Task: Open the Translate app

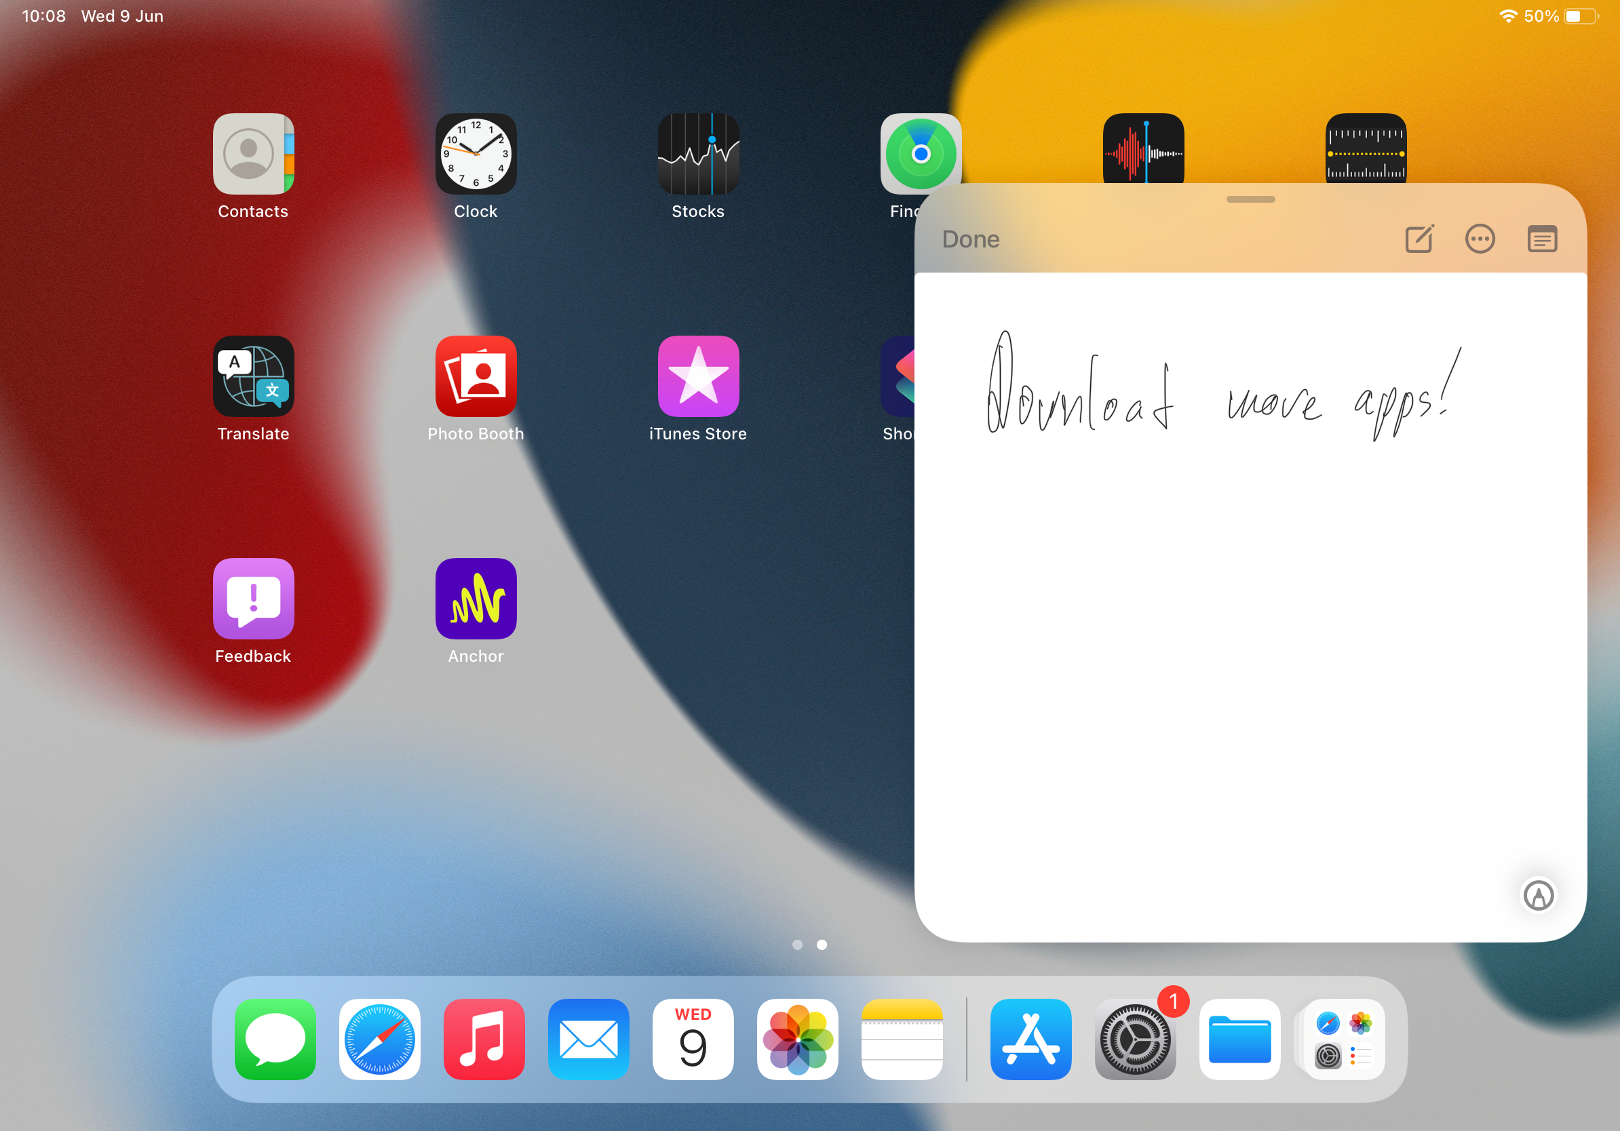Action: (253, 376)
